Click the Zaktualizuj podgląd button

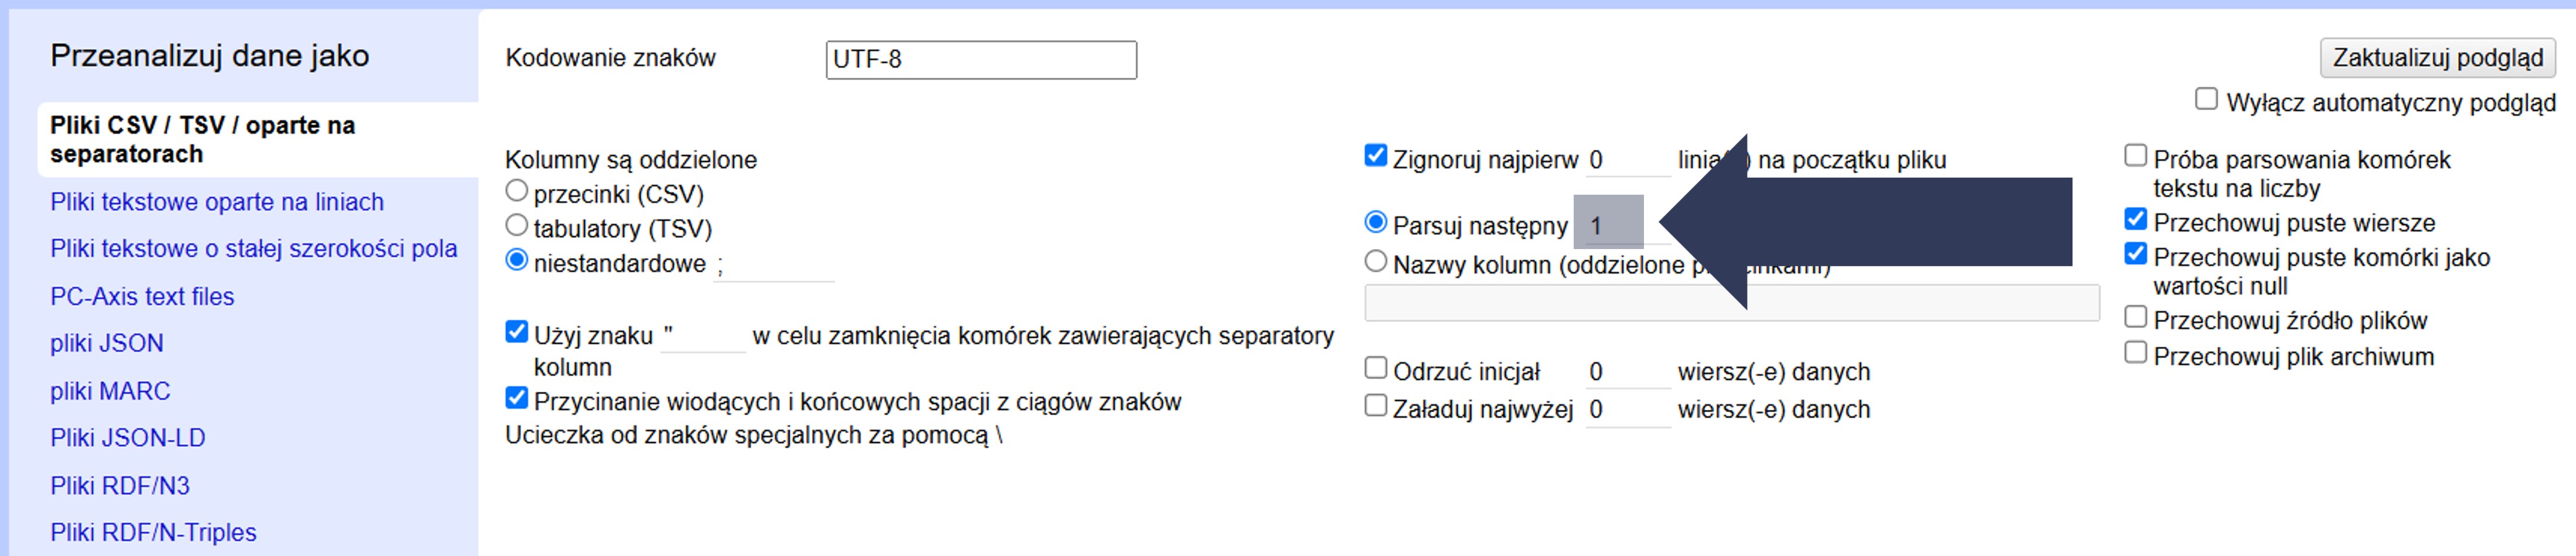(x=2436, y=58)
